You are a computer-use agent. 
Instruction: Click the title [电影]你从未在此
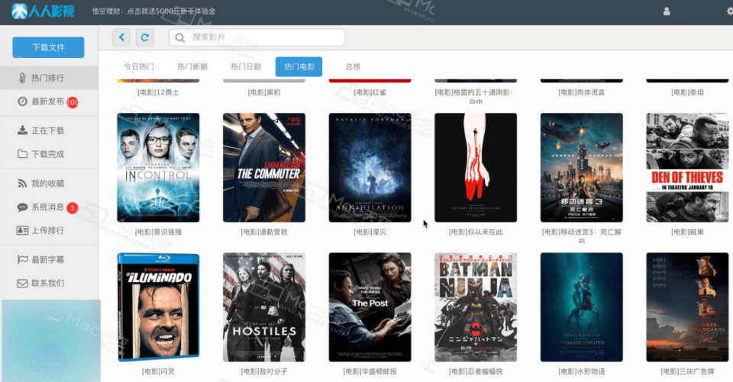(476, 232)
